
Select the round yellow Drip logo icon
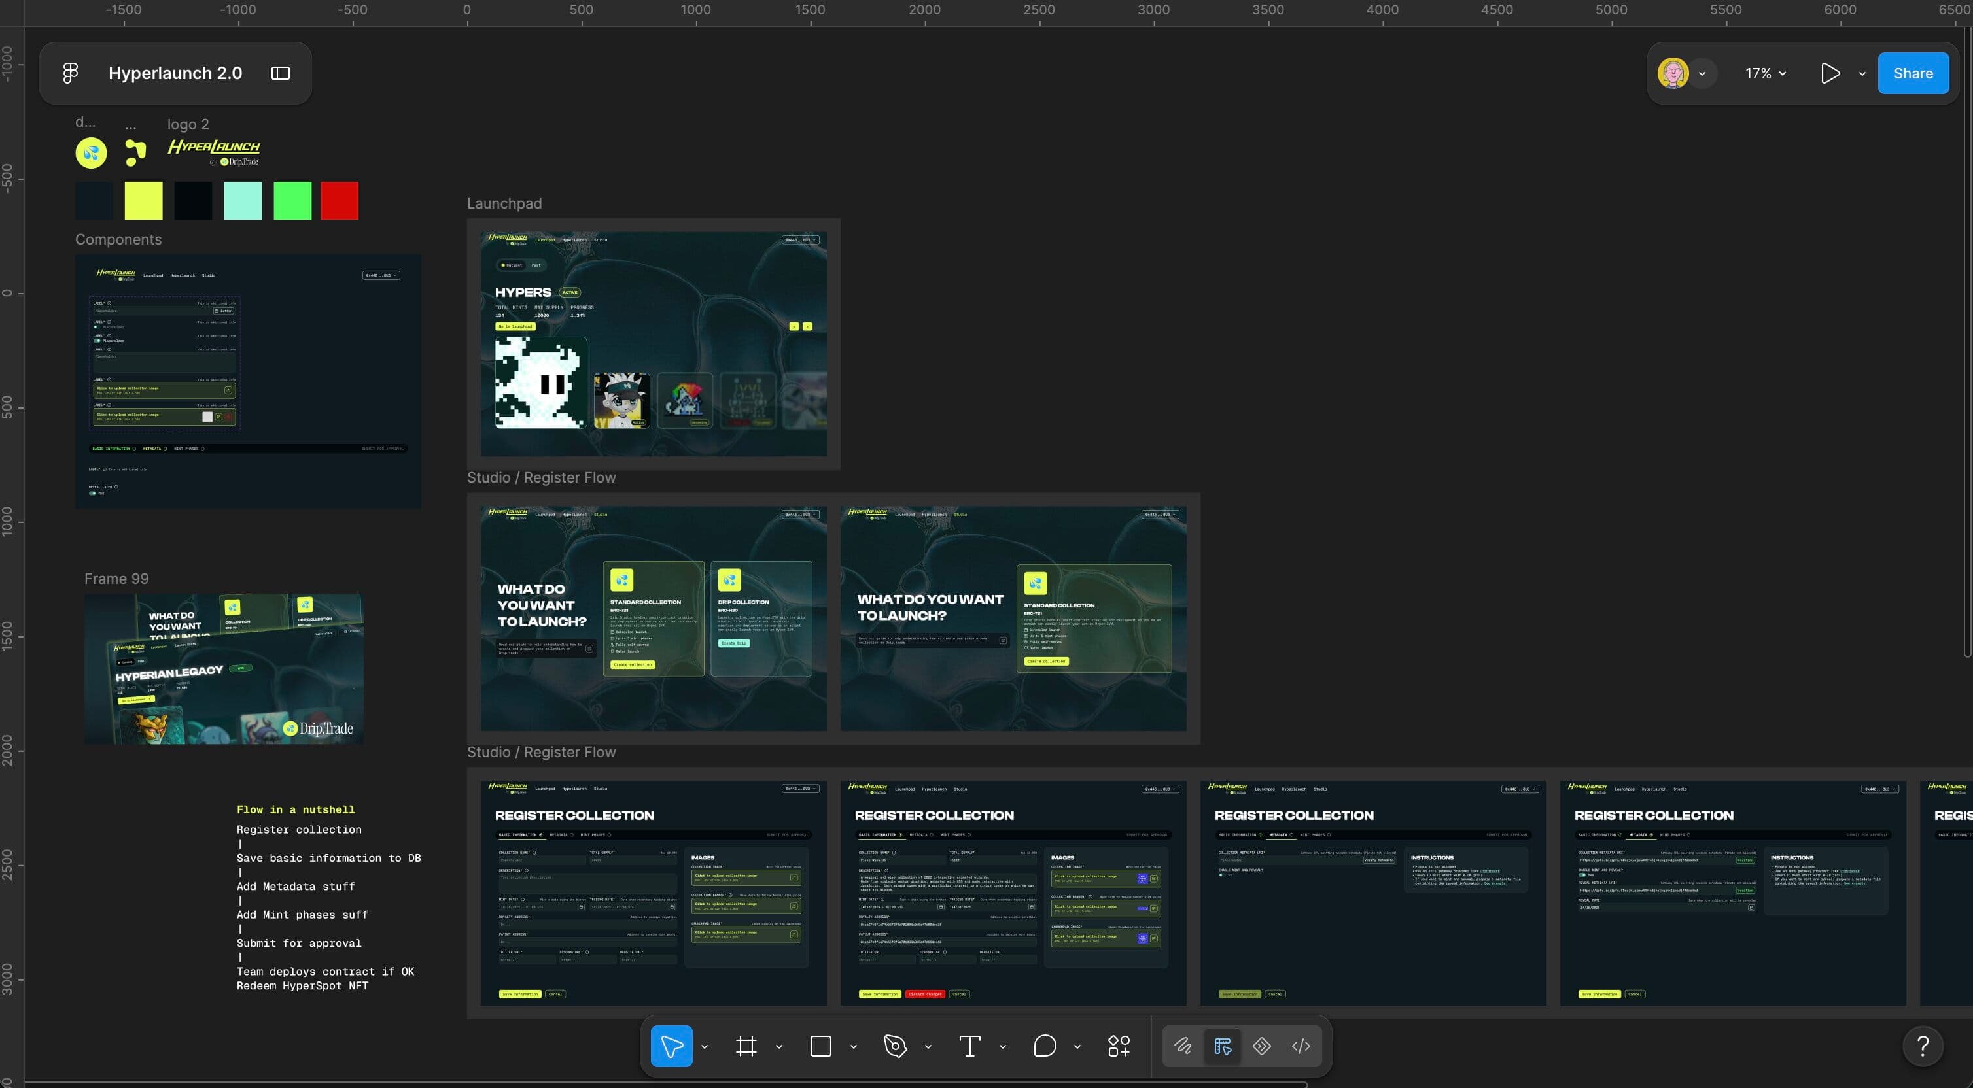coord(91,153)
